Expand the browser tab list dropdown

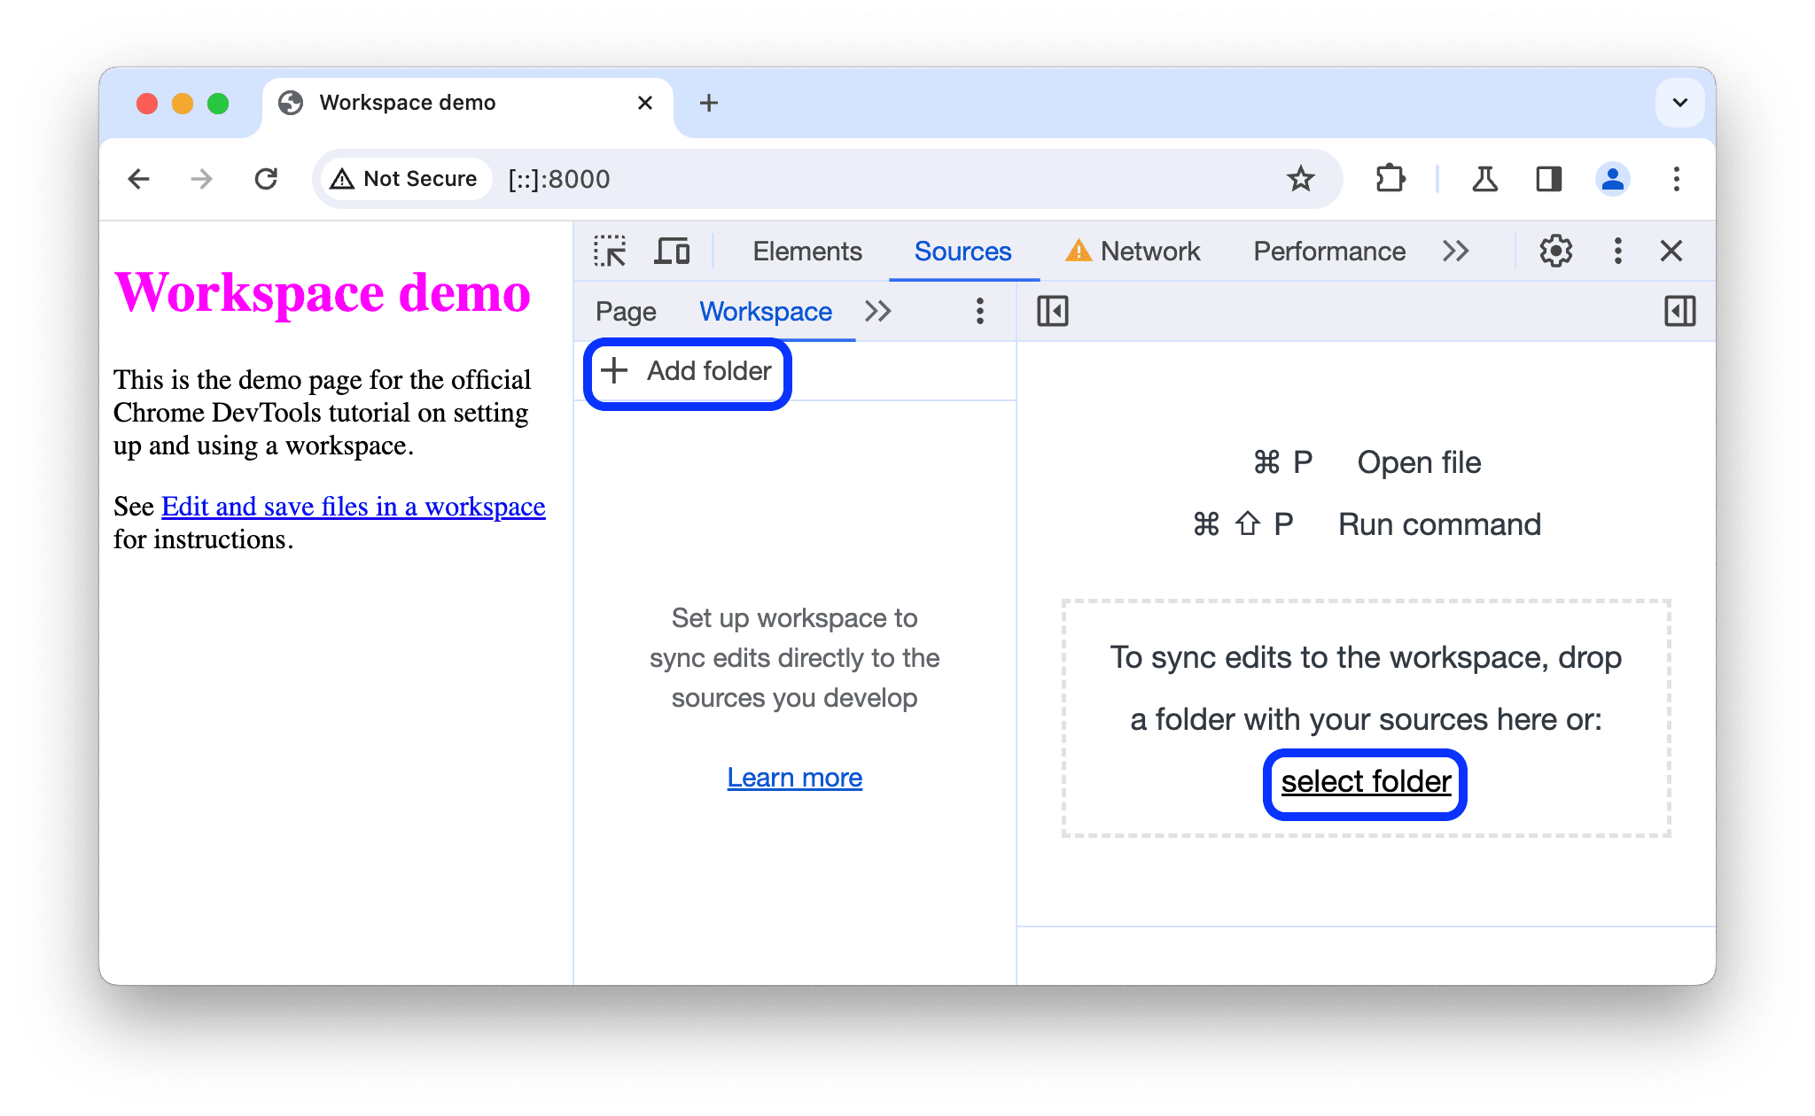point(1680,103)
